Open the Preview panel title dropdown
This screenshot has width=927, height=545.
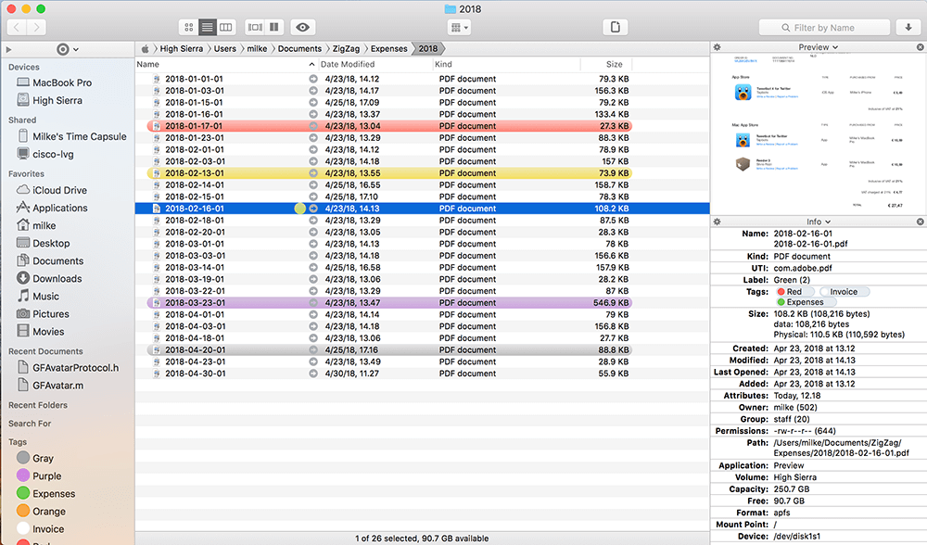(x=818, y=47)
